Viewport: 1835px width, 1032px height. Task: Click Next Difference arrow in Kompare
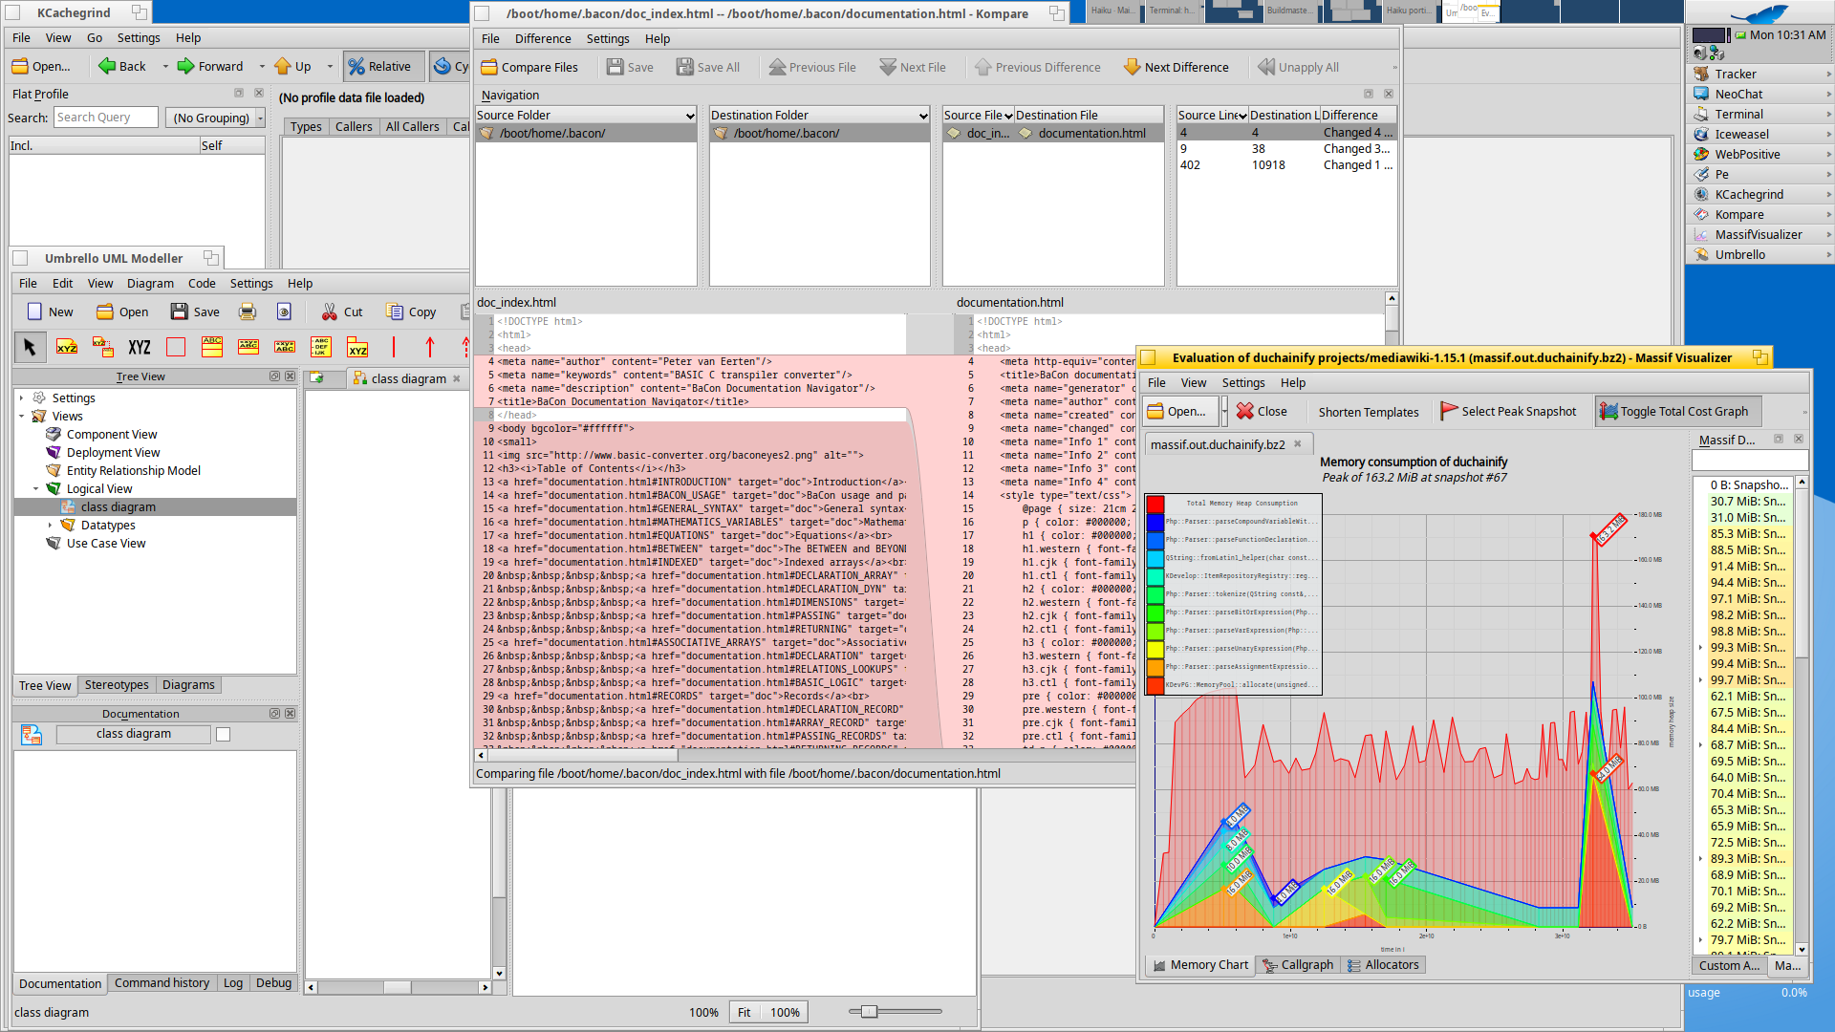point(1133,67)
